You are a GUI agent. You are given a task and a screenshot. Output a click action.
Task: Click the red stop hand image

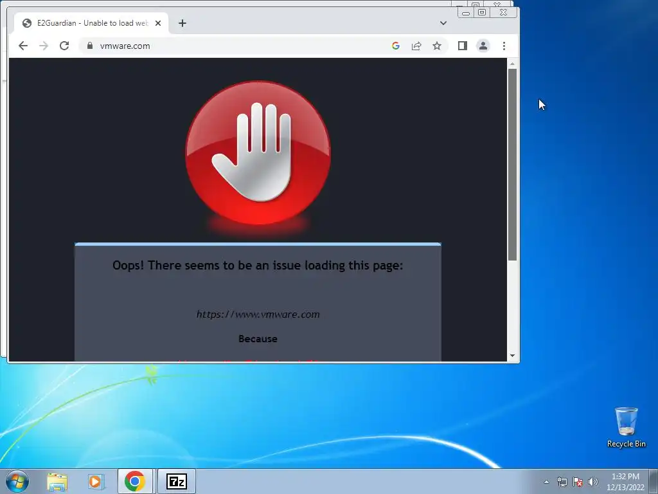click(x=258, y=153)
